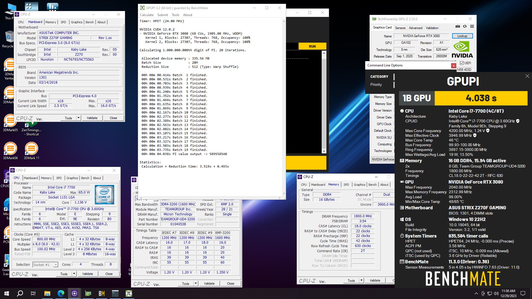Image resolution: width=532 pixels, height=299 pixels.
Task: Open the 3DMark06 desktop shortcut
Action: pyautogui.click(x=10, y=151)
